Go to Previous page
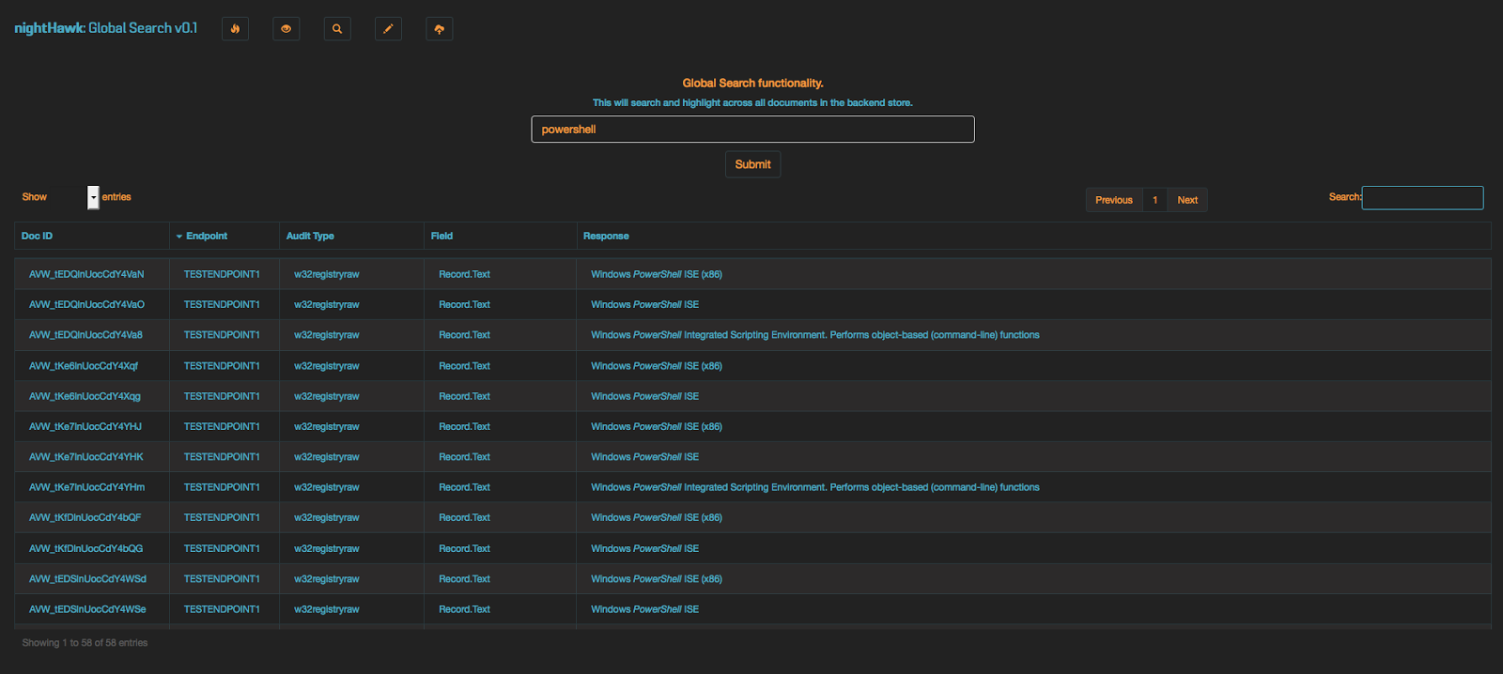1503x674 pixels. click(x=1114, y=200)
